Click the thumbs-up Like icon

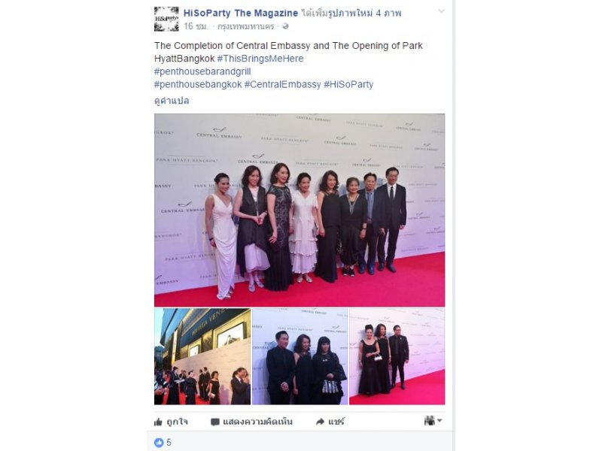point(158,422)
